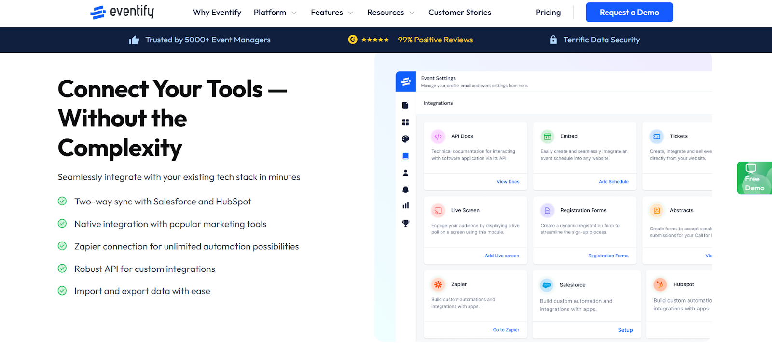772x350 pixels.
Task: Click the green Free Demo side tab
Action: pos(755,178)
